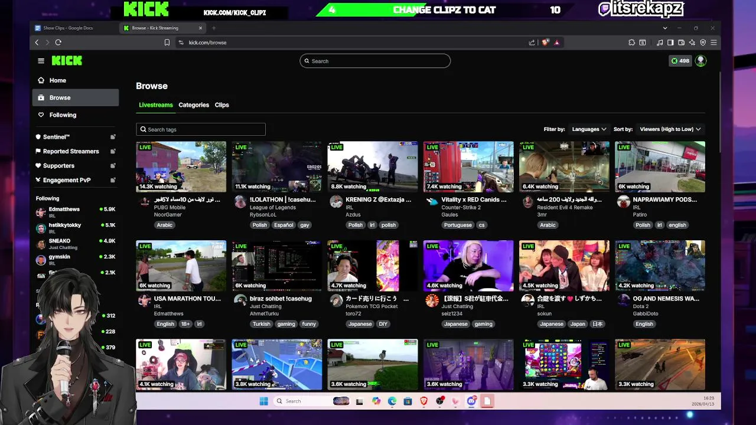The width and height of the screenshot is (756, 425).
Task: Open Microsoft Edge from the taskbar
Action: [392, 401]
